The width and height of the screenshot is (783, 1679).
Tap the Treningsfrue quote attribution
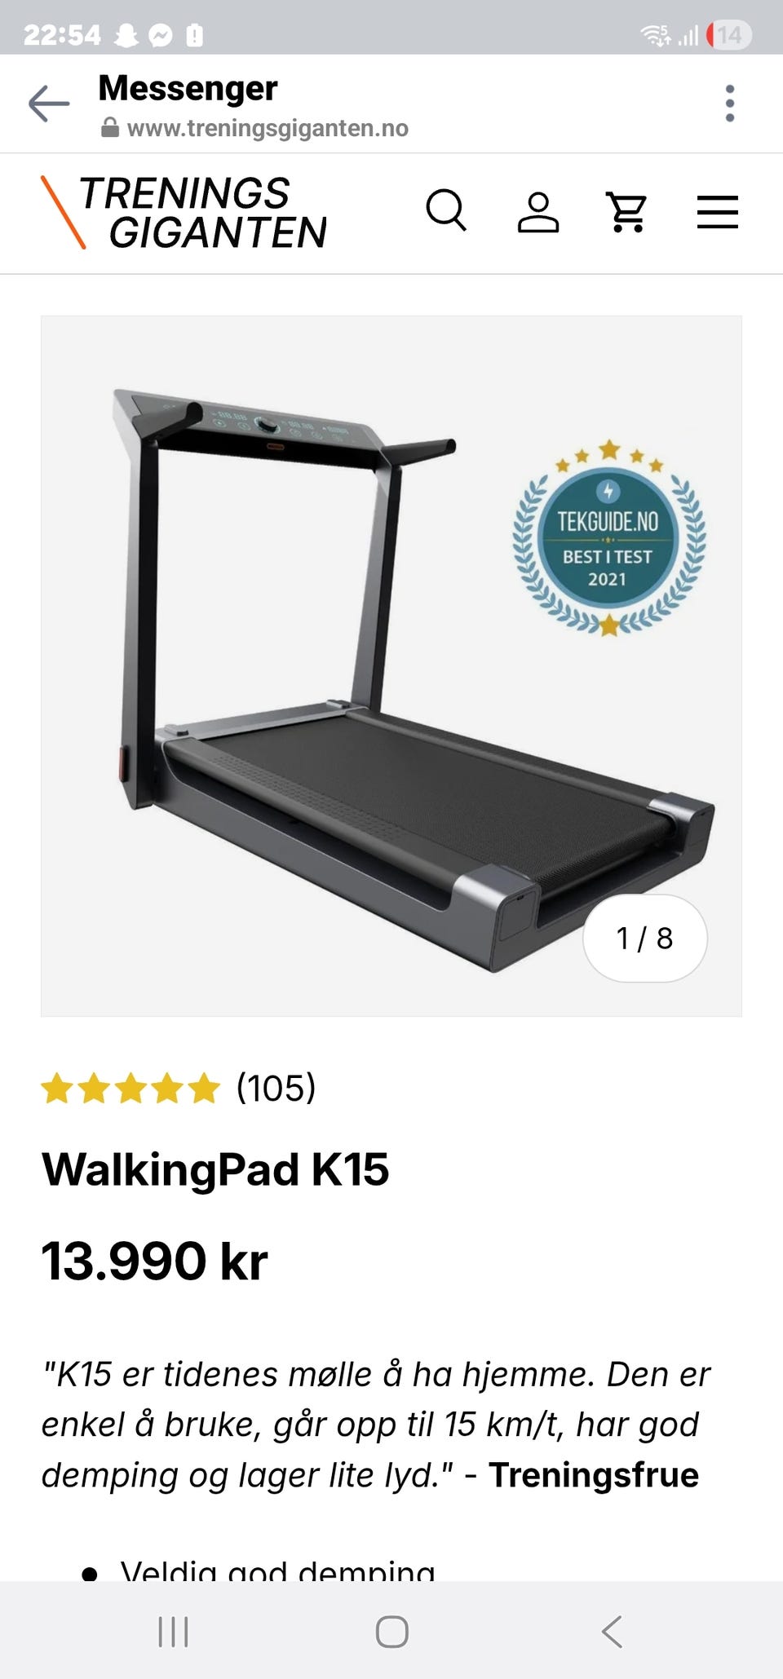point(594,1475)
